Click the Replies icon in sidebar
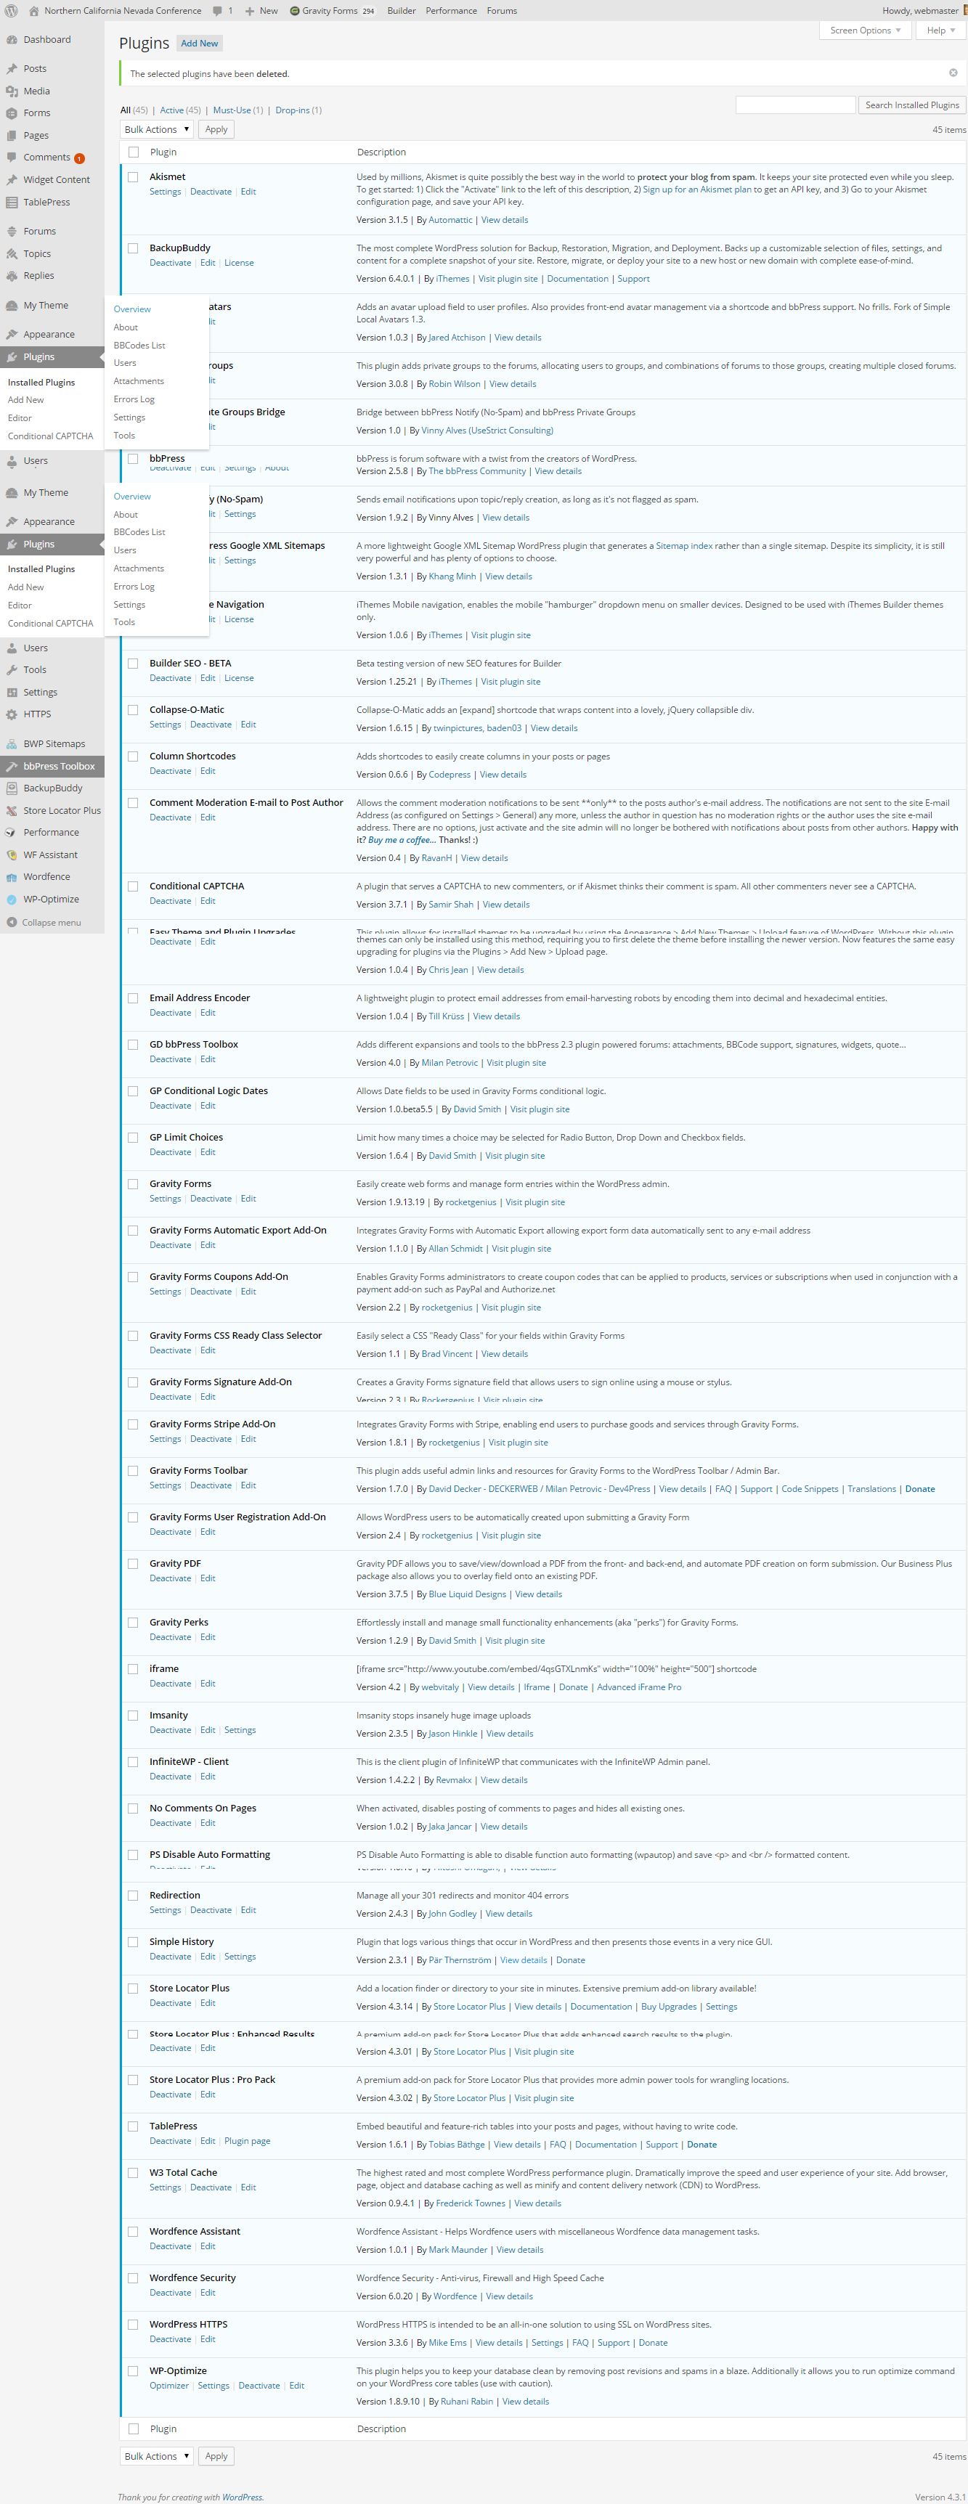 pyautogui.click(x=12, y=275)
